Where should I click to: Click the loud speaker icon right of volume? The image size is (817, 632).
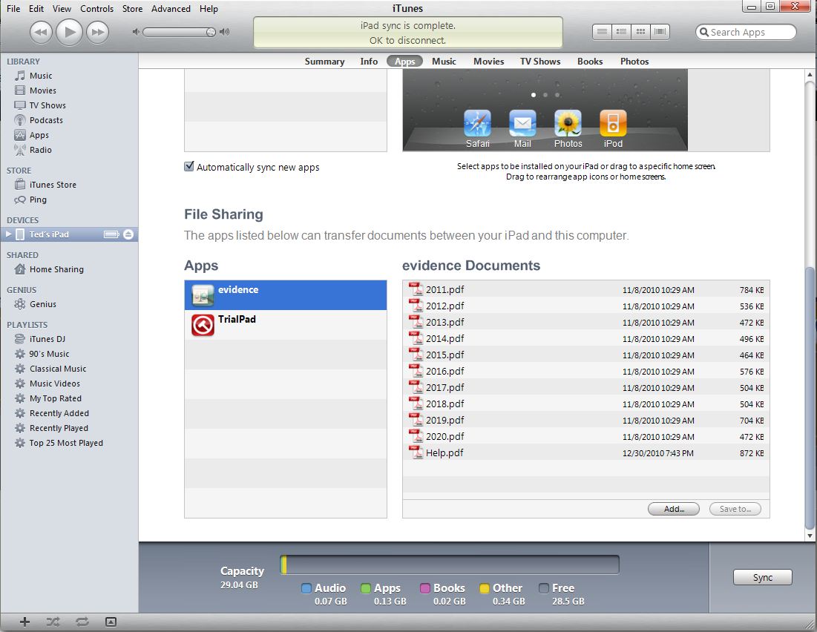[x=225, y=33]
